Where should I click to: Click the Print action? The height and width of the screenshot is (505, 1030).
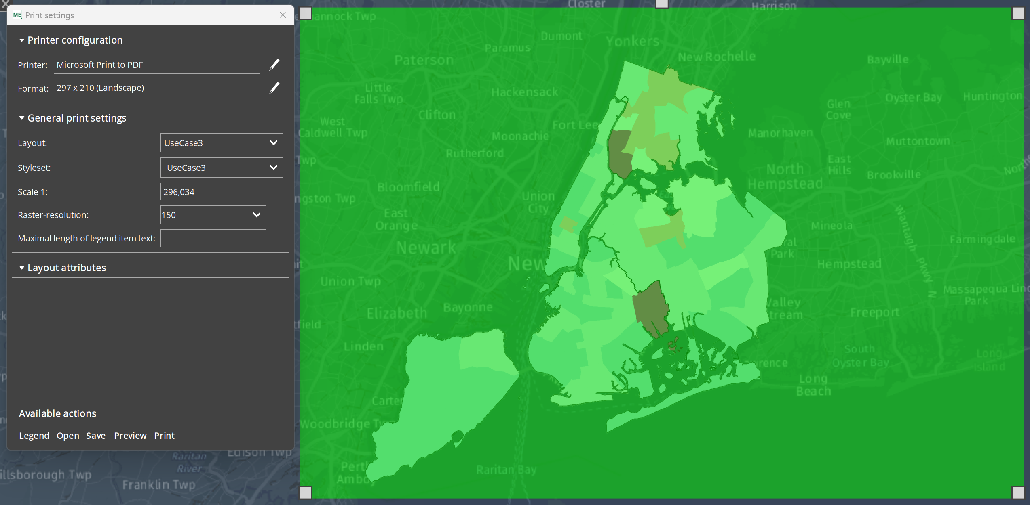[164, 436]
